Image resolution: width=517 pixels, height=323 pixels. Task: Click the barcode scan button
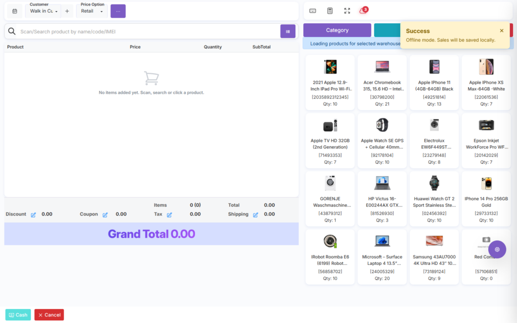pyautogui.click(x=288, y=31)
